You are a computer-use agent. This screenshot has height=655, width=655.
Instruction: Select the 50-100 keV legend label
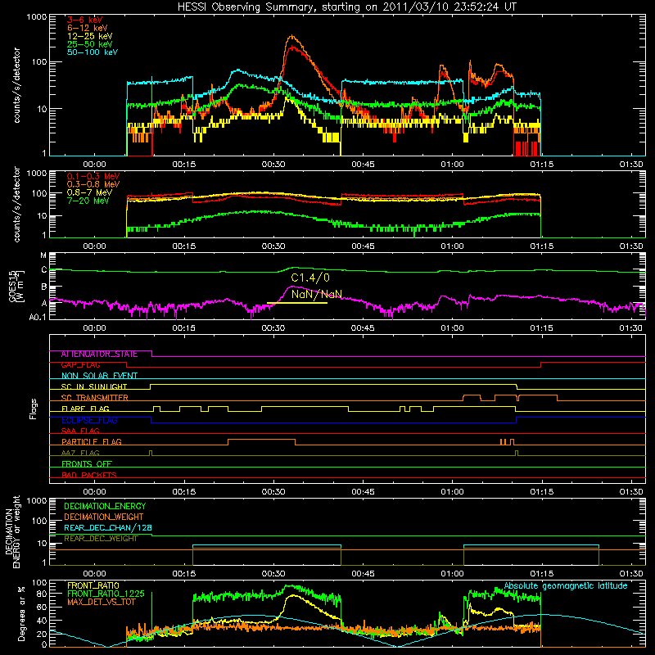coord(93,52)
